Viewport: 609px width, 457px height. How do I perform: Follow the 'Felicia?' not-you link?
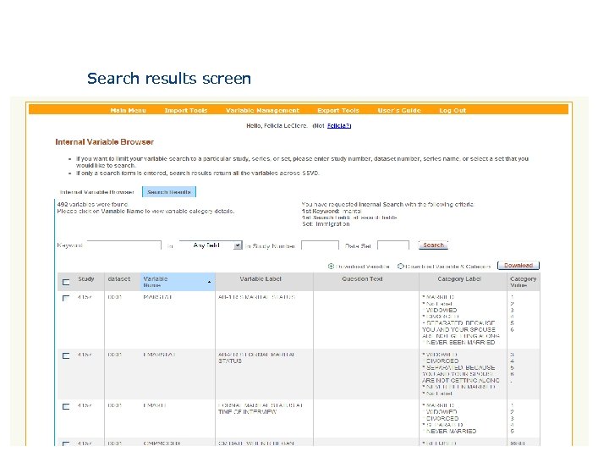(339, 125)
